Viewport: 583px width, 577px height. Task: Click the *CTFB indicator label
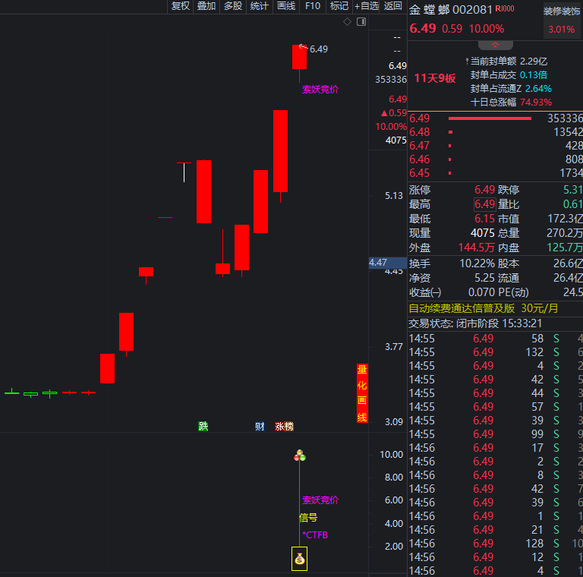(315, 535)
